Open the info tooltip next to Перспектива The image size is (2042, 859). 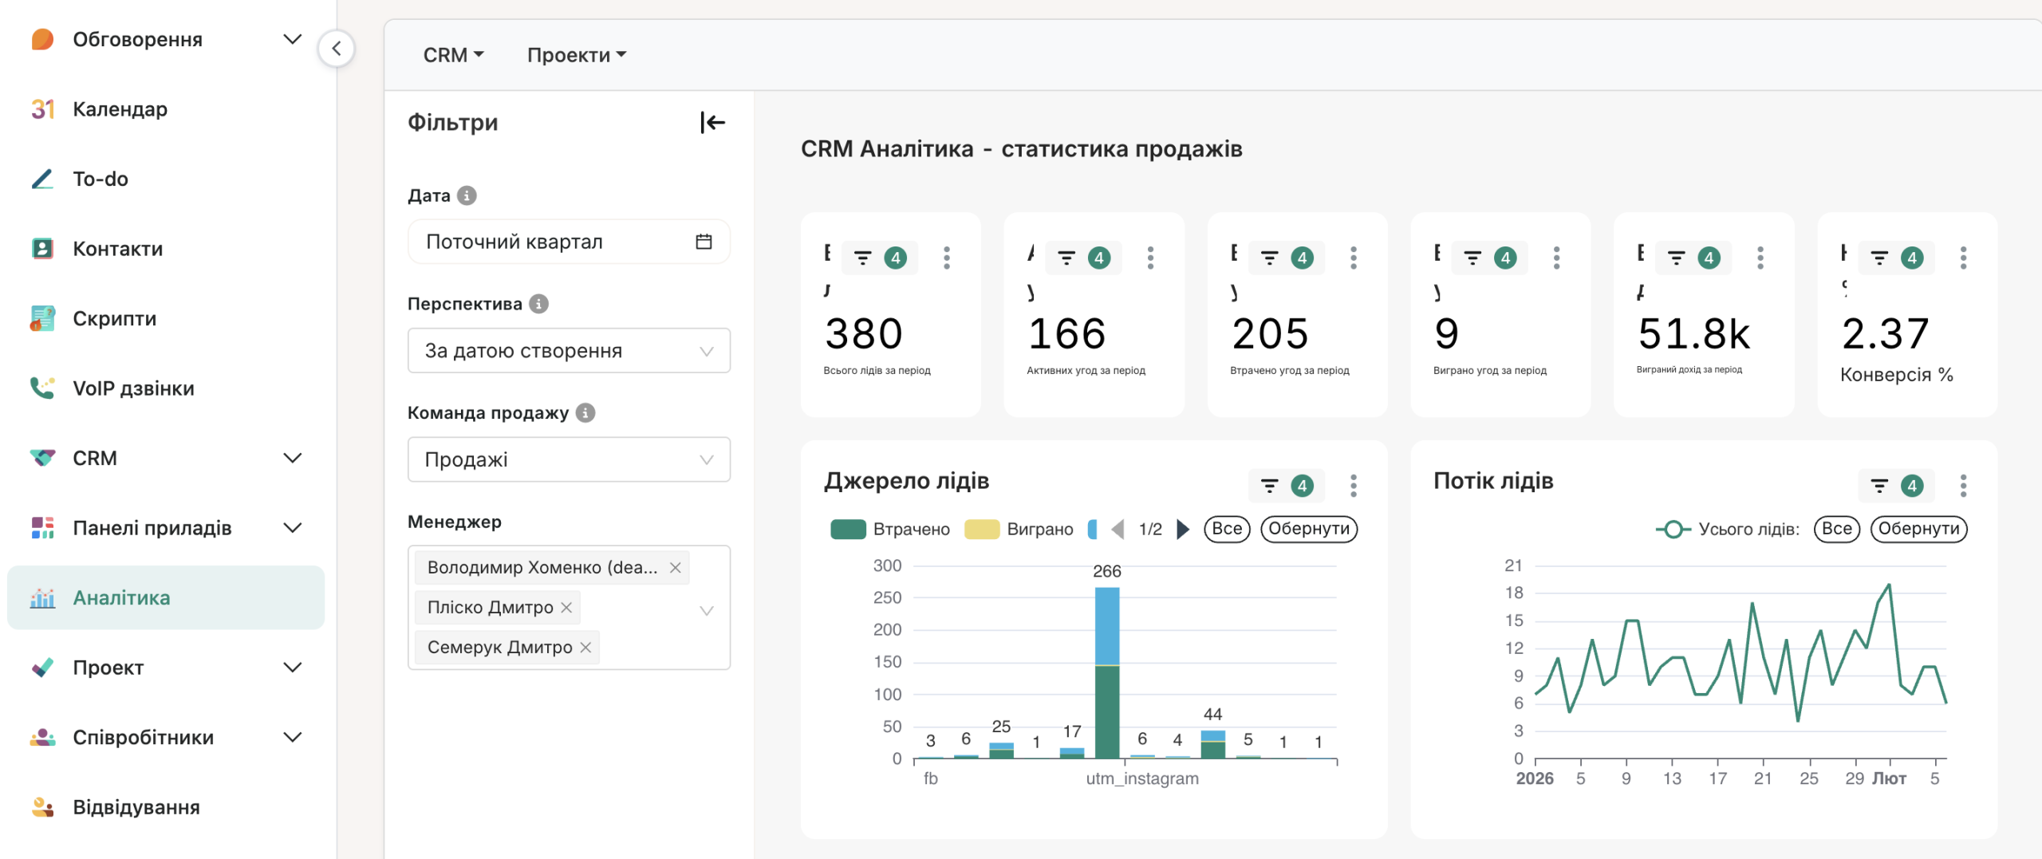[539, 304]
